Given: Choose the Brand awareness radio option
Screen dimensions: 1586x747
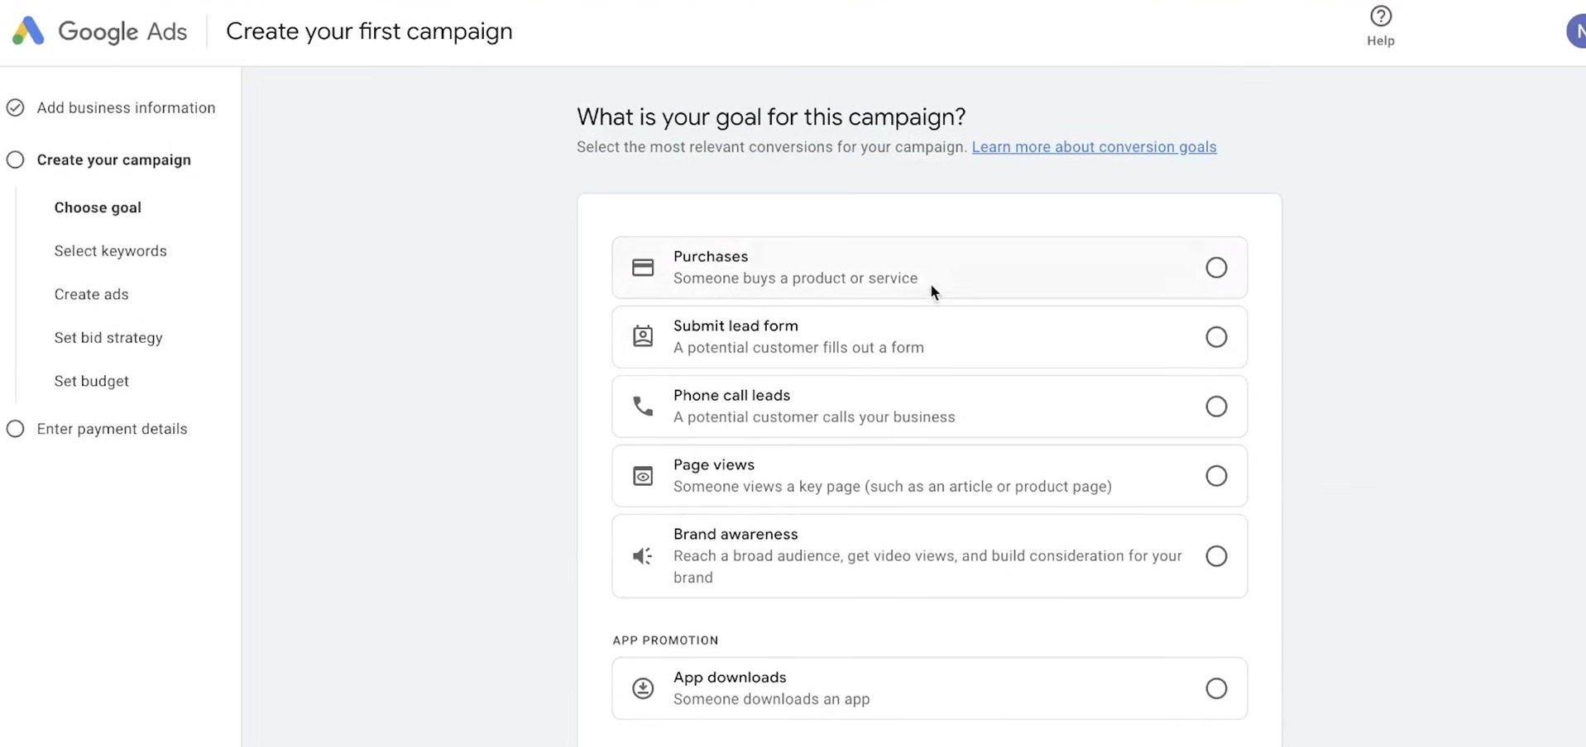Looking at the screenshot, I should pos(1216,556).
